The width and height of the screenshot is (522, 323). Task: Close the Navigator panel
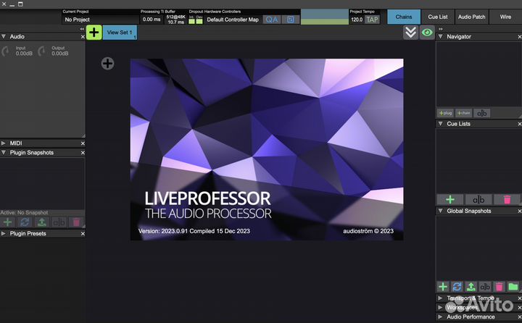coord(520,37)
